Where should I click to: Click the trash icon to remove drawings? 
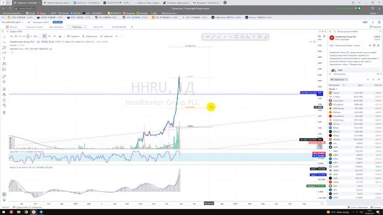(x=4, y=113)
